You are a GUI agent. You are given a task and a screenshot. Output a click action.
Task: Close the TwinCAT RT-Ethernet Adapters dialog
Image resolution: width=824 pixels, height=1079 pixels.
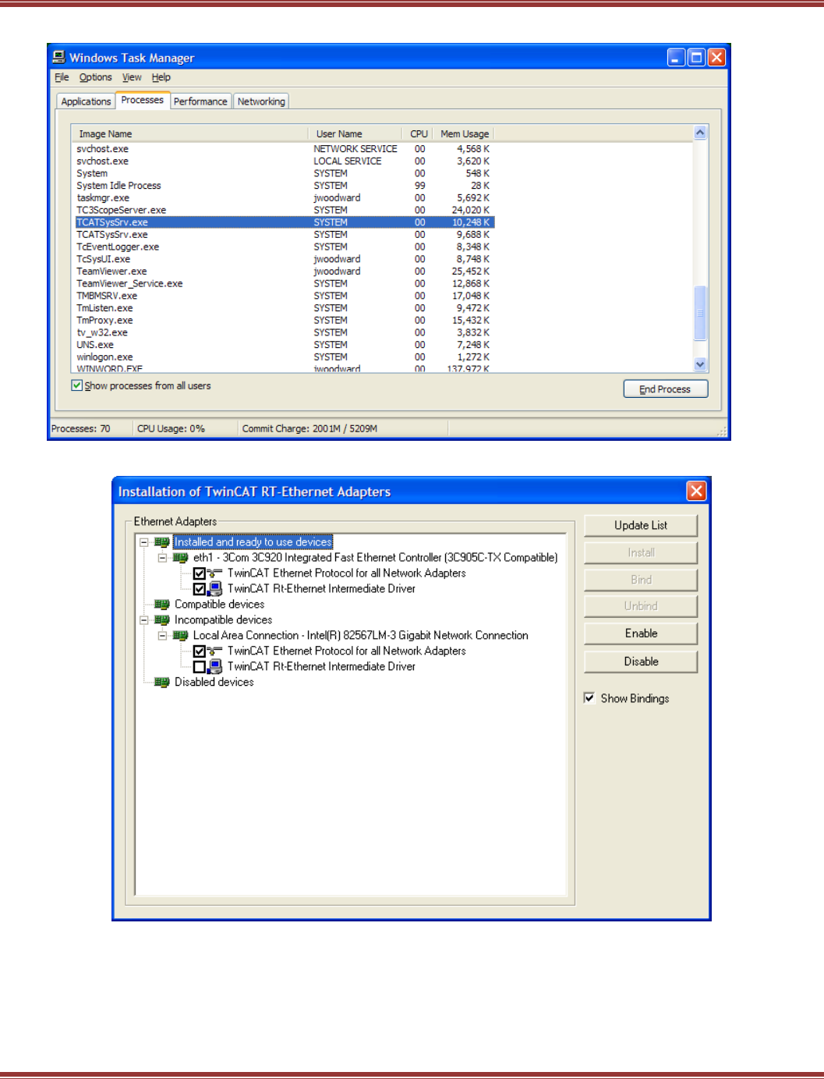[x=696, y=491]
